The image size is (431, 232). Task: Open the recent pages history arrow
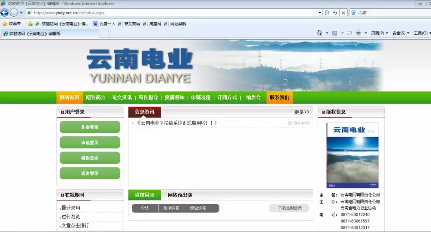pyautogui.click(x=21, y=13)
